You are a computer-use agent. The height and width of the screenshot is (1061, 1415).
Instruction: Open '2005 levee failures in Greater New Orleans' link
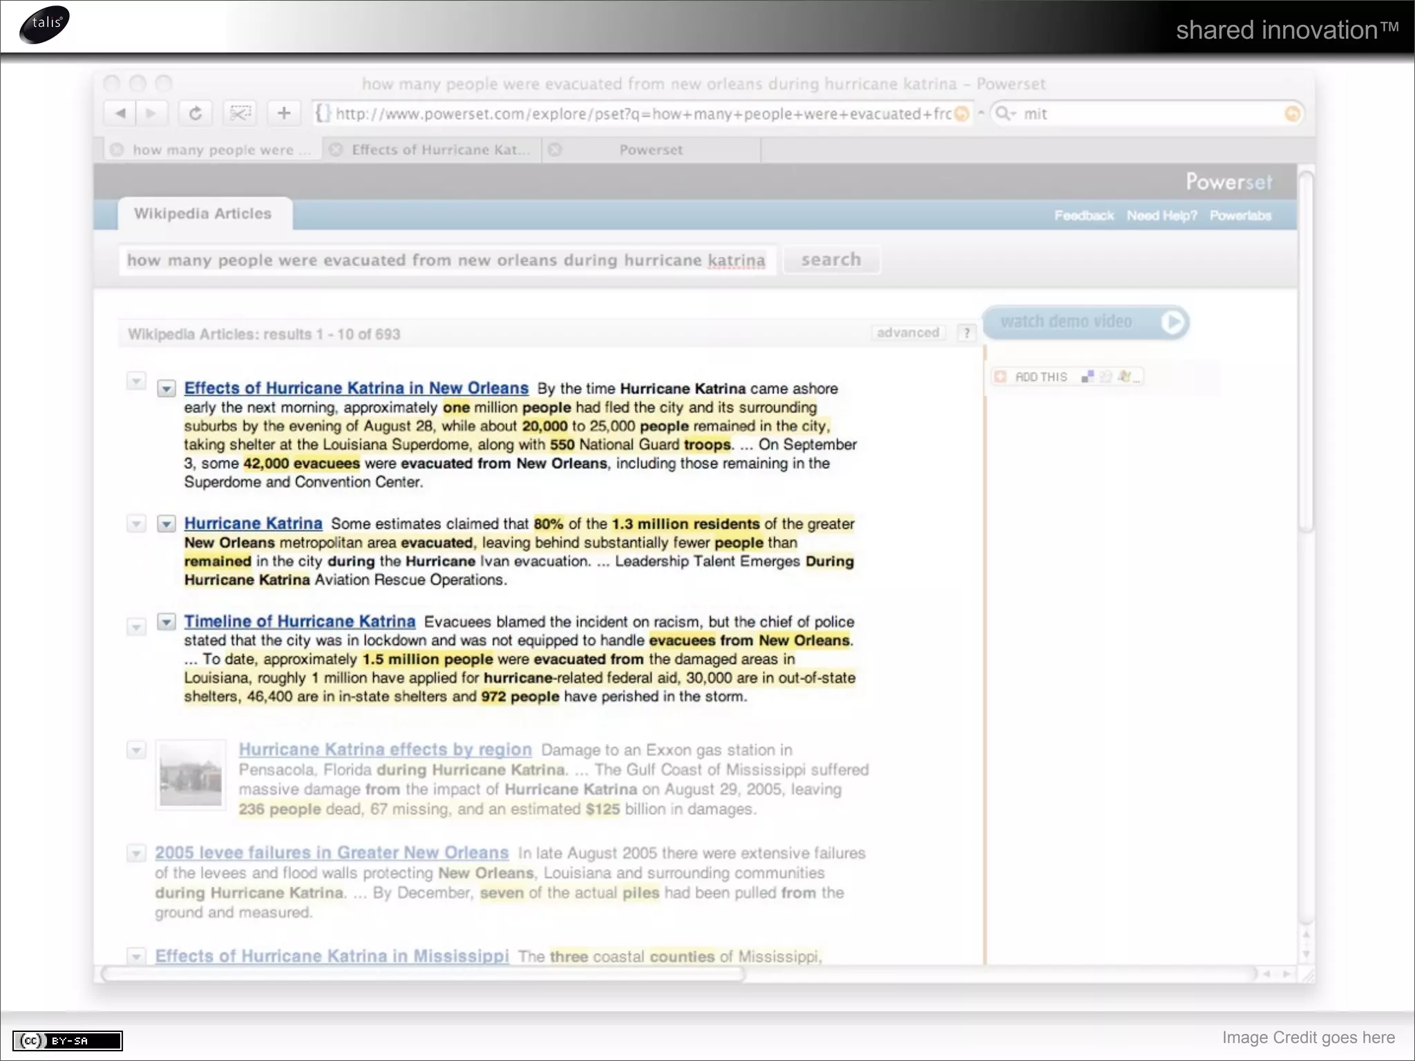tap(332, 853)
